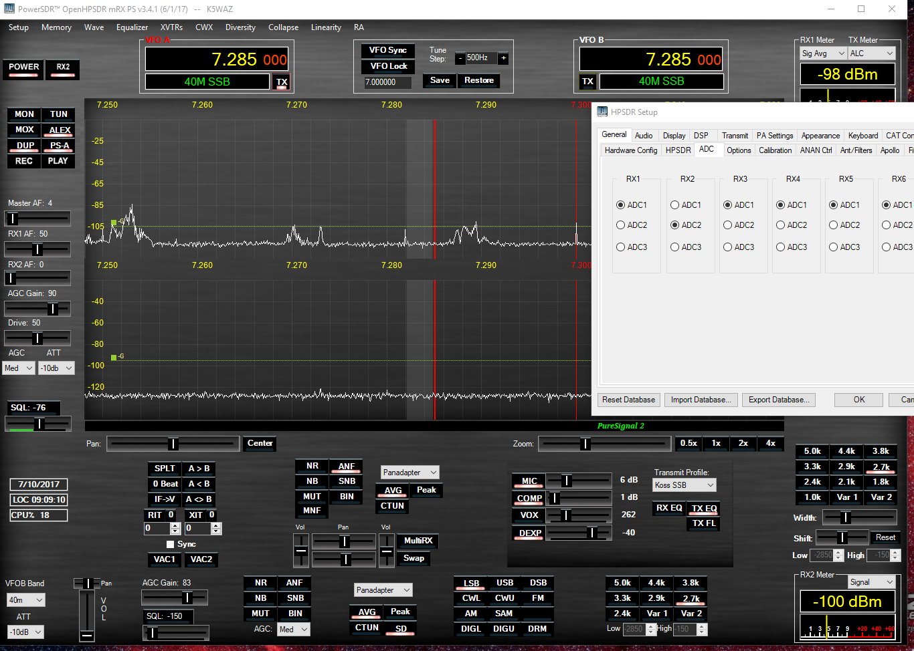Activate the TUN tune button
This screenshot has width=914, height=651.
coord(59,114)
